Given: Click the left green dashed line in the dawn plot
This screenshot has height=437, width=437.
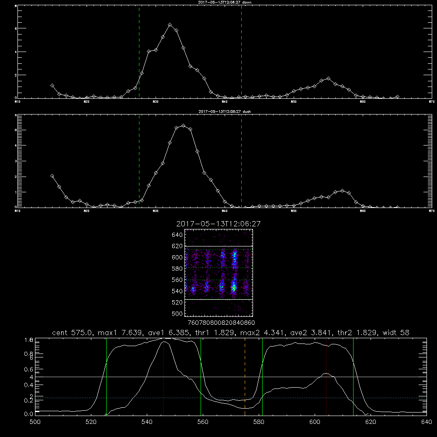Looking at the screenshot, I should tap(139, 52).
